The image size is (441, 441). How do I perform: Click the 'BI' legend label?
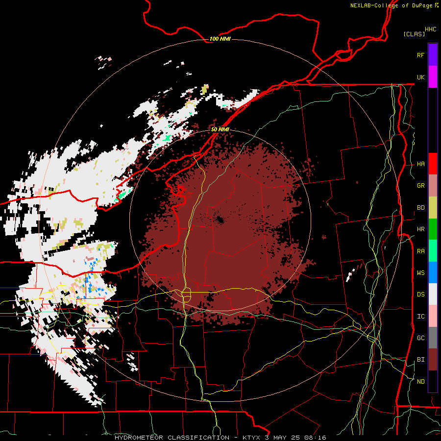point(421,360)
